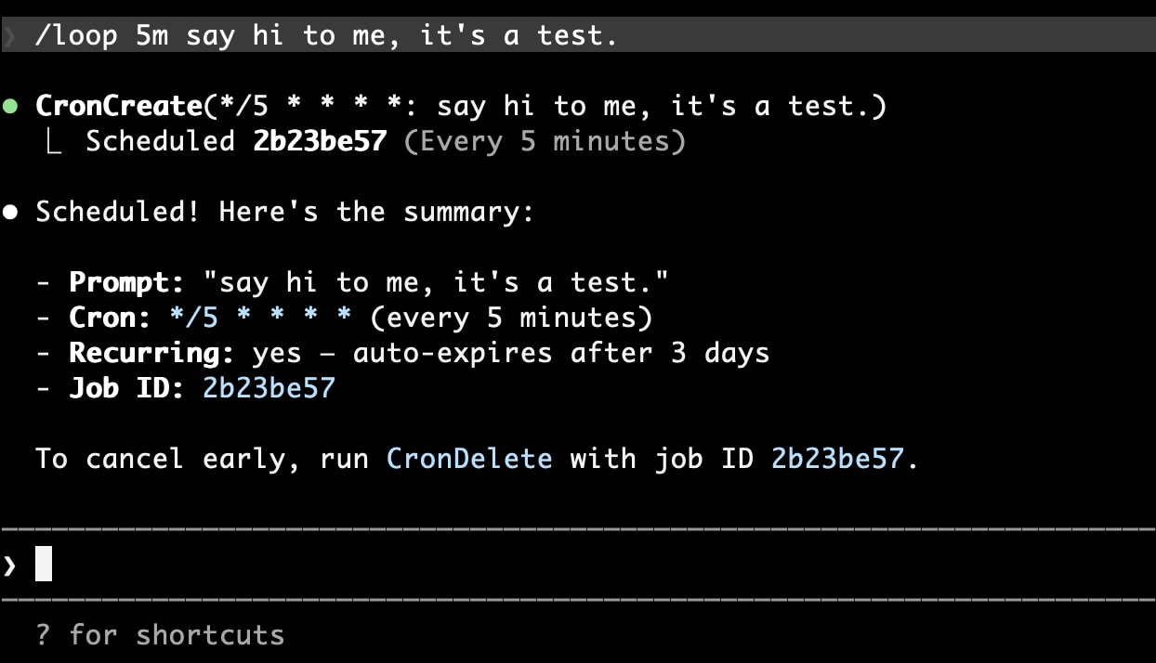Click the white bullet before Scheduled summary

(x=10, y=213)
